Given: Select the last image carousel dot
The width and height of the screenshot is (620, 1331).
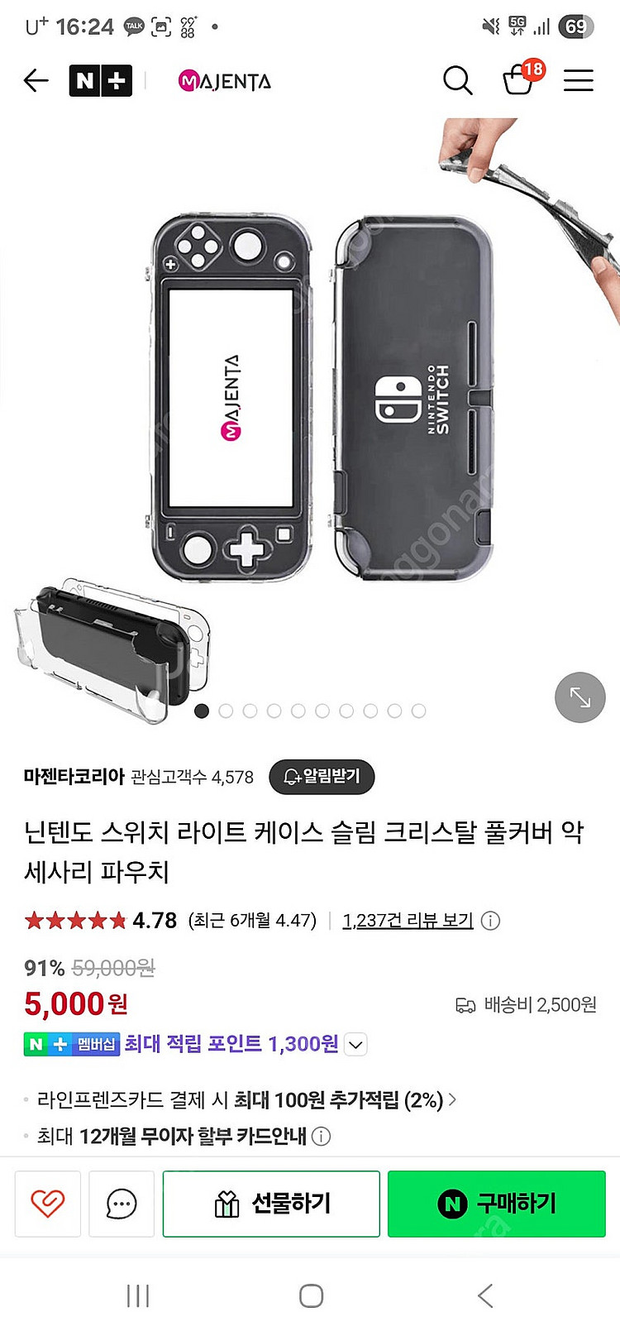Looking at the screenshot, I should pos(418,711).
